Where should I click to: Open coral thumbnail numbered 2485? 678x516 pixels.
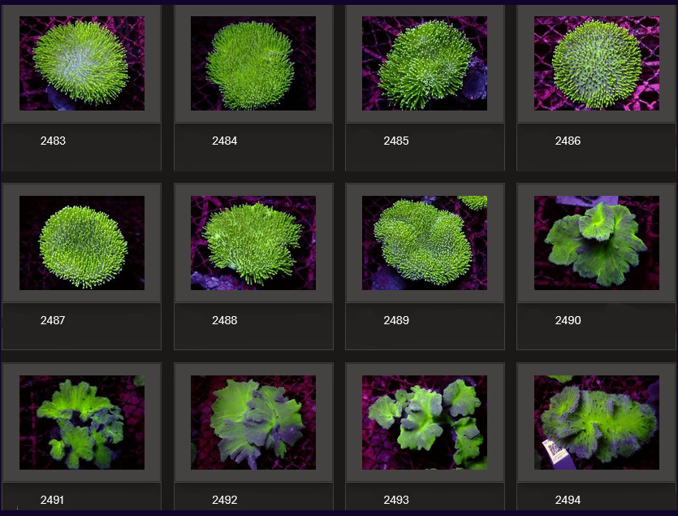point(425,63)
